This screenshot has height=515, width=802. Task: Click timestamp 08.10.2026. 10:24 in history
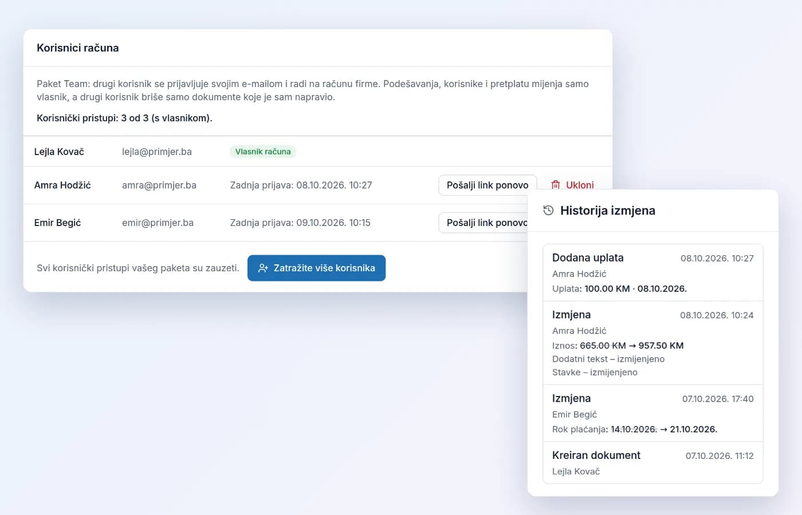717,315
